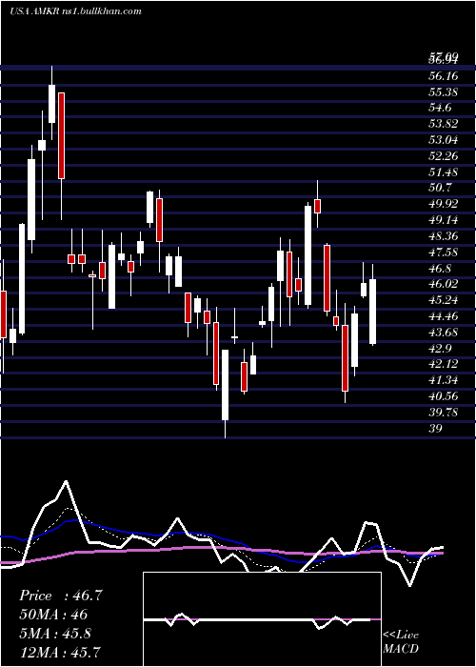Select the 5MA : 45.8 legend entry
476x667 pixels.
[55, 634]
